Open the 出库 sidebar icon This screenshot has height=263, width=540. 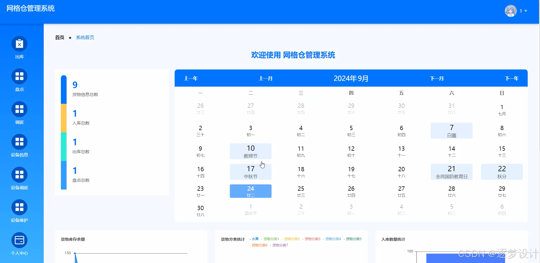(19, 44)
